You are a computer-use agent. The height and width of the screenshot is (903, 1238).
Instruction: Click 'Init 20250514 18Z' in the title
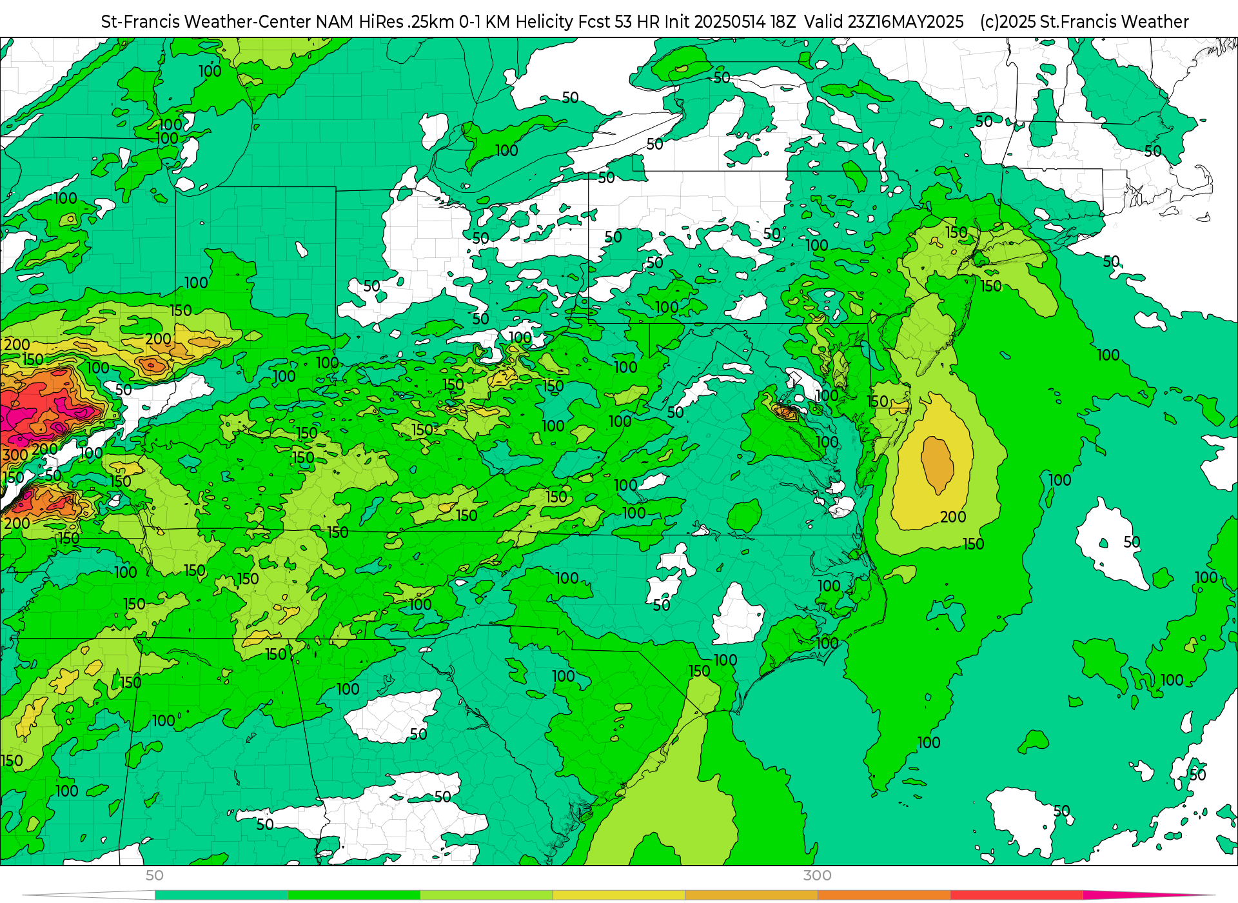click(730, 21)
